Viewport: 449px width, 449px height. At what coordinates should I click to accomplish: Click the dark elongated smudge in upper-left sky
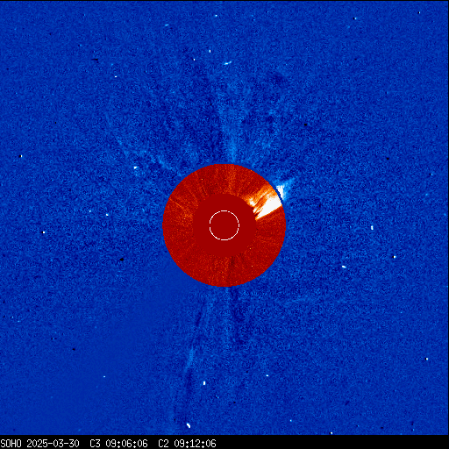[95, 60]
